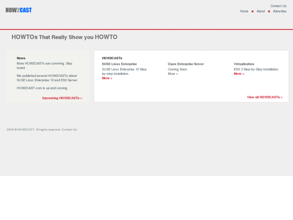Click More under Virtualization
The height and width of the screenshot is (220, 293).
239,74
